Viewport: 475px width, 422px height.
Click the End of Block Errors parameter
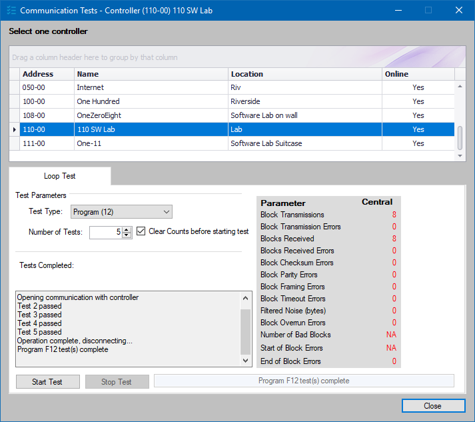pyautogui.click(x=290, y=361)
